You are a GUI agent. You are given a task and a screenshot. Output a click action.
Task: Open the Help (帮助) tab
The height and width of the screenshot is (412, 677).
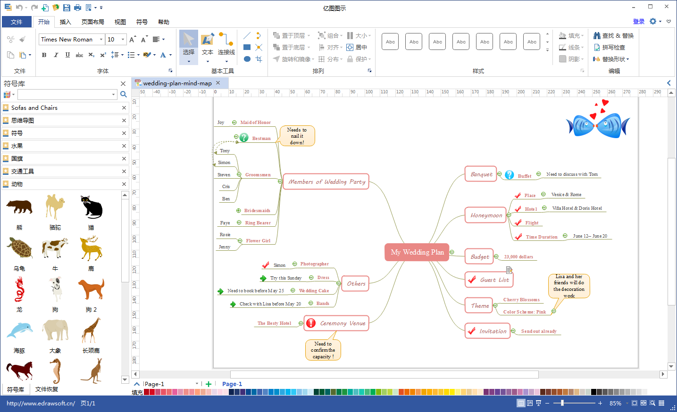tap(163, 22)
